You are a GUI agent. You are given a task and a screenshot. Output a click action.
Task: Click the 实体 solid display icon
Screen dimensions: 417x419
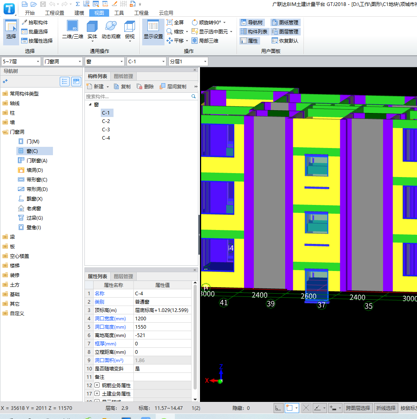(92, 30)
